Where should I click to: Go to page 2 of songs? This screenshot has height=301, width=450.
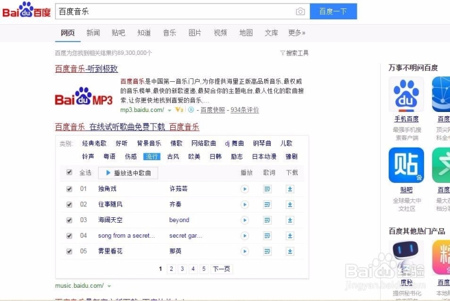(x=171, y=269)
